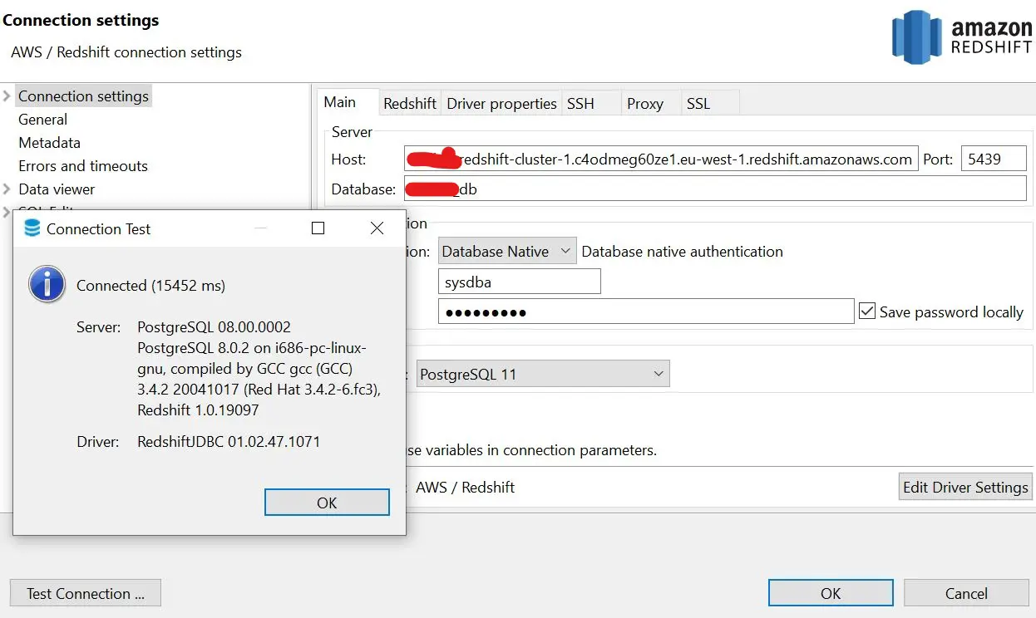
Task: Click the Edit Driver Settings button
Action: pyautogui.click(x=965, y=487)
